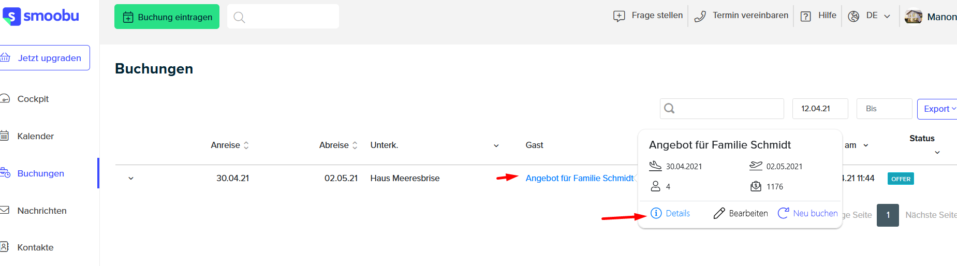
Task: Open the Unterk. filter dropdown
Action: click(496, 145)
